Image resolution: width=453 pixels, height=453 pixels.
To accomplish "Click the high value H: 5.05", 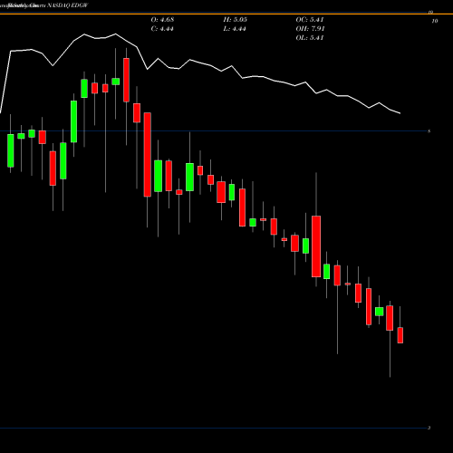I will coord(236,20).
